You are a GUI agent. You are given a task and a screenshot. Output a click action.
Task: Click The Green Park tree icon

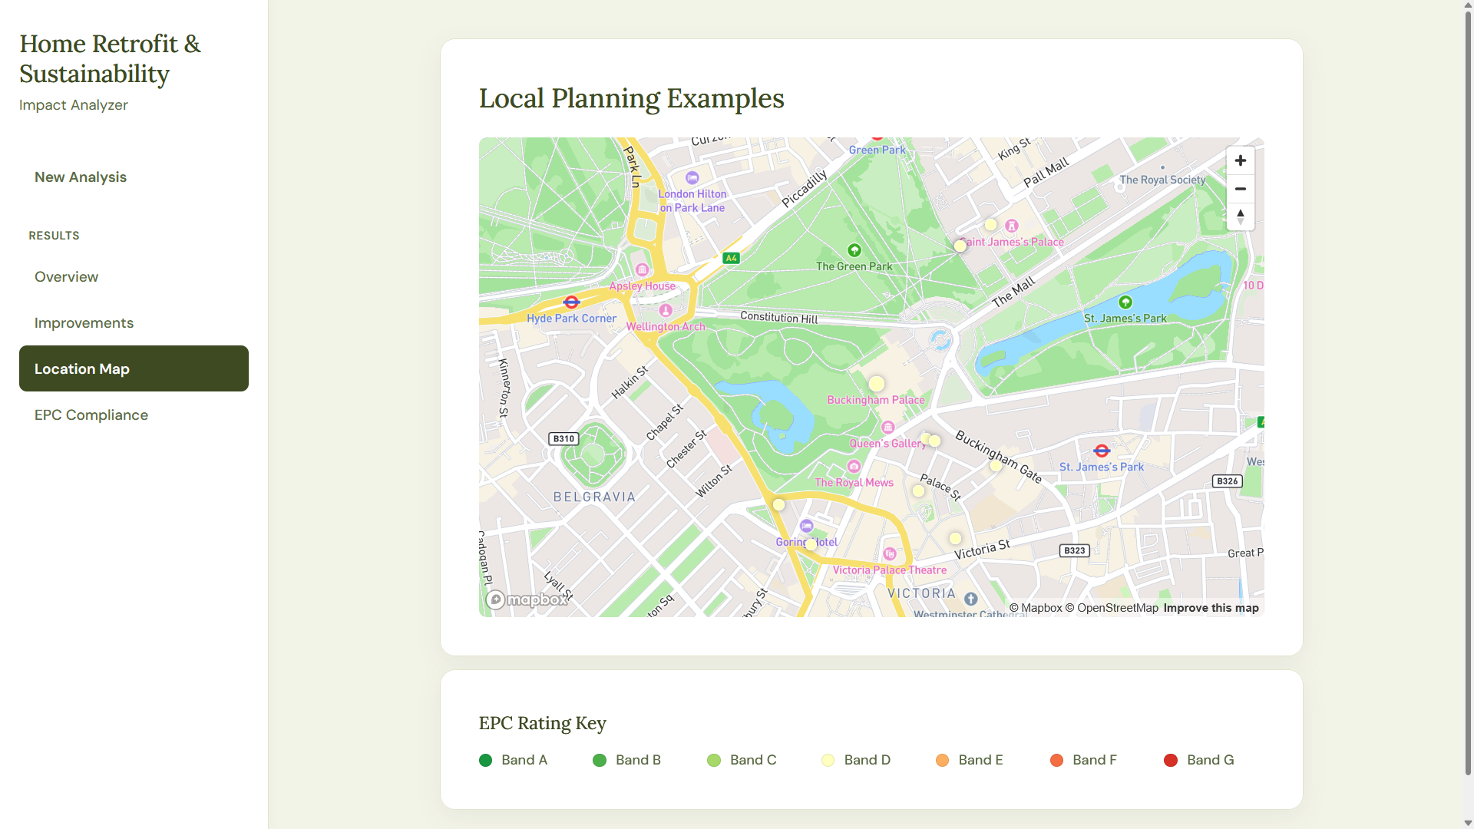[854, 250]
